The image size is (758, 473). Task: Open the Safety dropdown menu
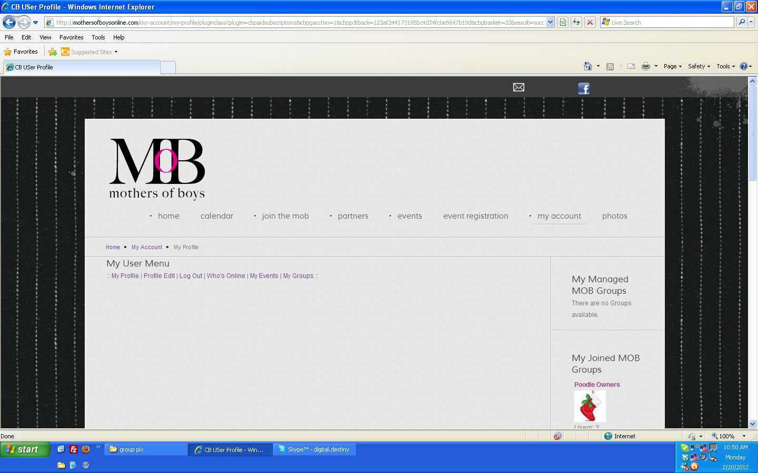[699, 66]
